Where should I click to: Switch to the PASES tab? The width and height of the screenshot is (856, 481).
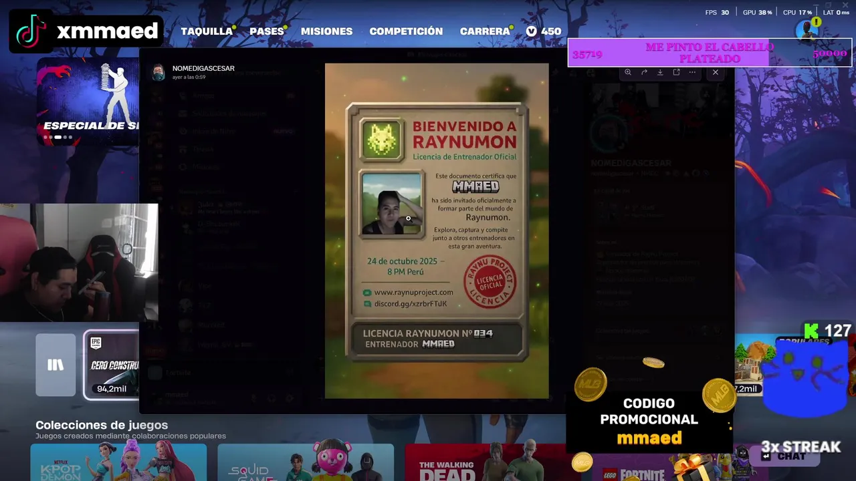pos(267,31)
